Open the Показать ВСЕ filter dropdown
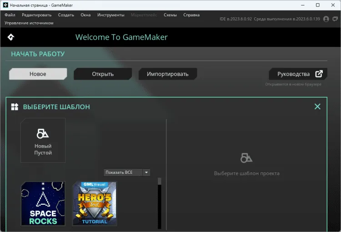 126,172
